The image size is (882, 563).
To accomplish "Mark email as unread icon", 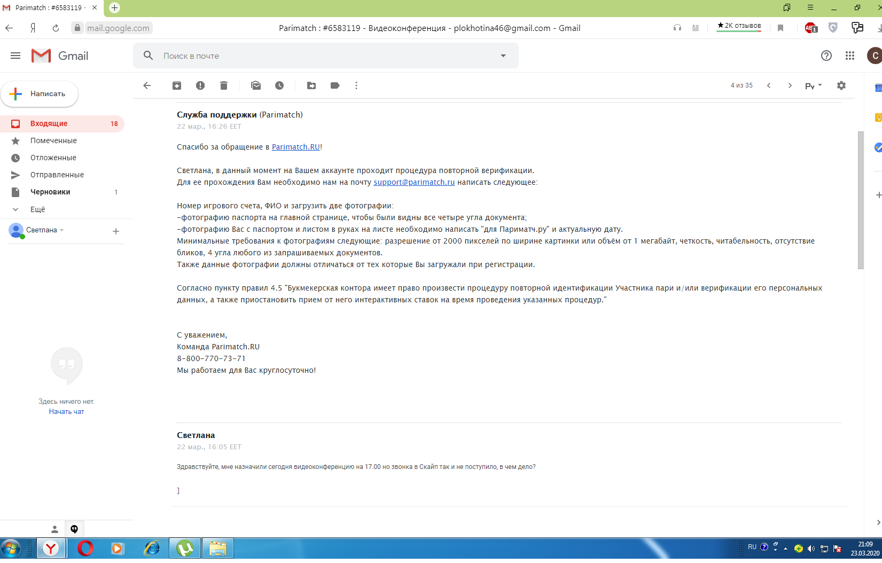I will (256, 85).
